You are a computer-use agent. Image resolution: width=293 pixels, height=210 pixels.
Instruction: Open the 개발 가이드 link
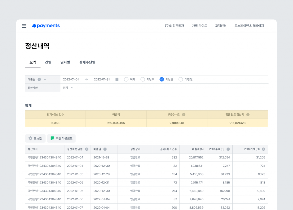click(x=199, y=26)
